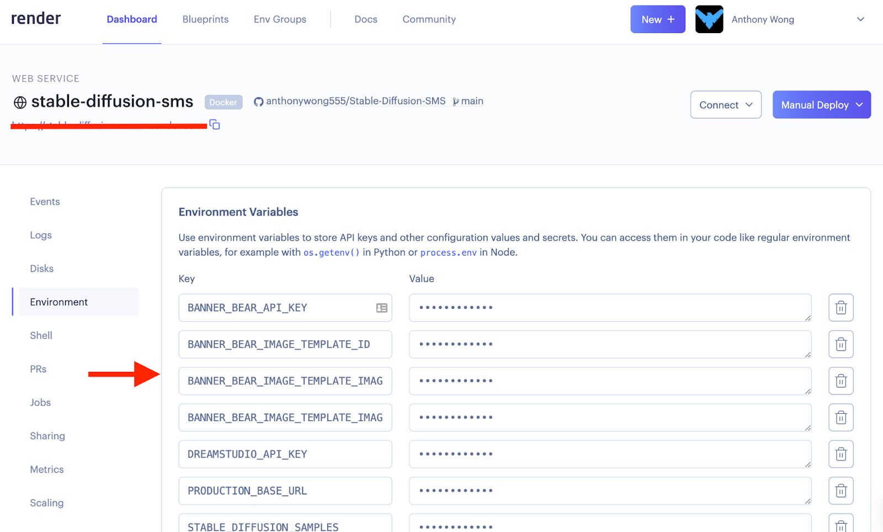The height and width of the screenshot is (532, 883).
Task: Delete the DREAMSTUDIO_API_KEY variable with trash icon
Action: click(841, 454)
